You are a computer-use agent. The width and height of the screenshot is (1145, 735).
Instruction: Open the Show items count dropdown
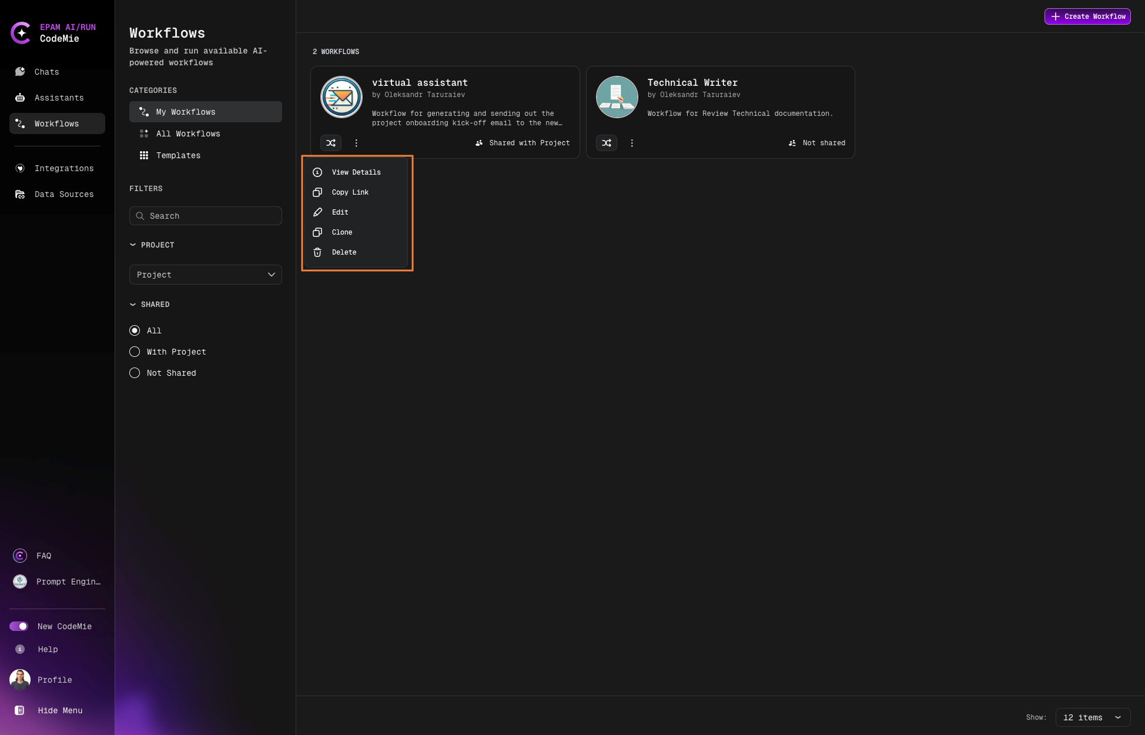[x=1092, y=717]
